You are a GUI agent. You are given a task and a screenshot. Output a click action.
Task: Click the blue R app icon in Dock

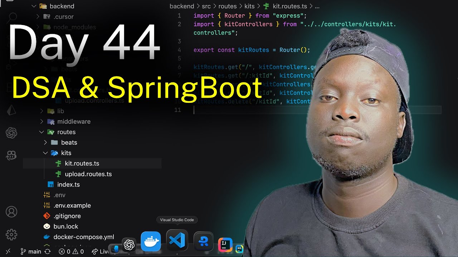[x=204, y=242]
